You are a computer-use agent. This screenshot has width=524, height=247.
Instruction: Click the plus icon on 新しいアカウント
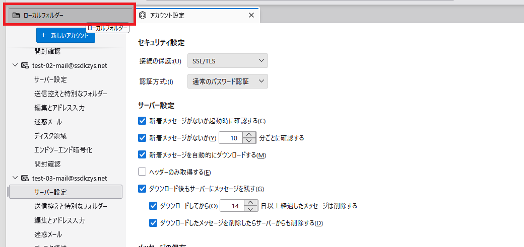(44, 36)
